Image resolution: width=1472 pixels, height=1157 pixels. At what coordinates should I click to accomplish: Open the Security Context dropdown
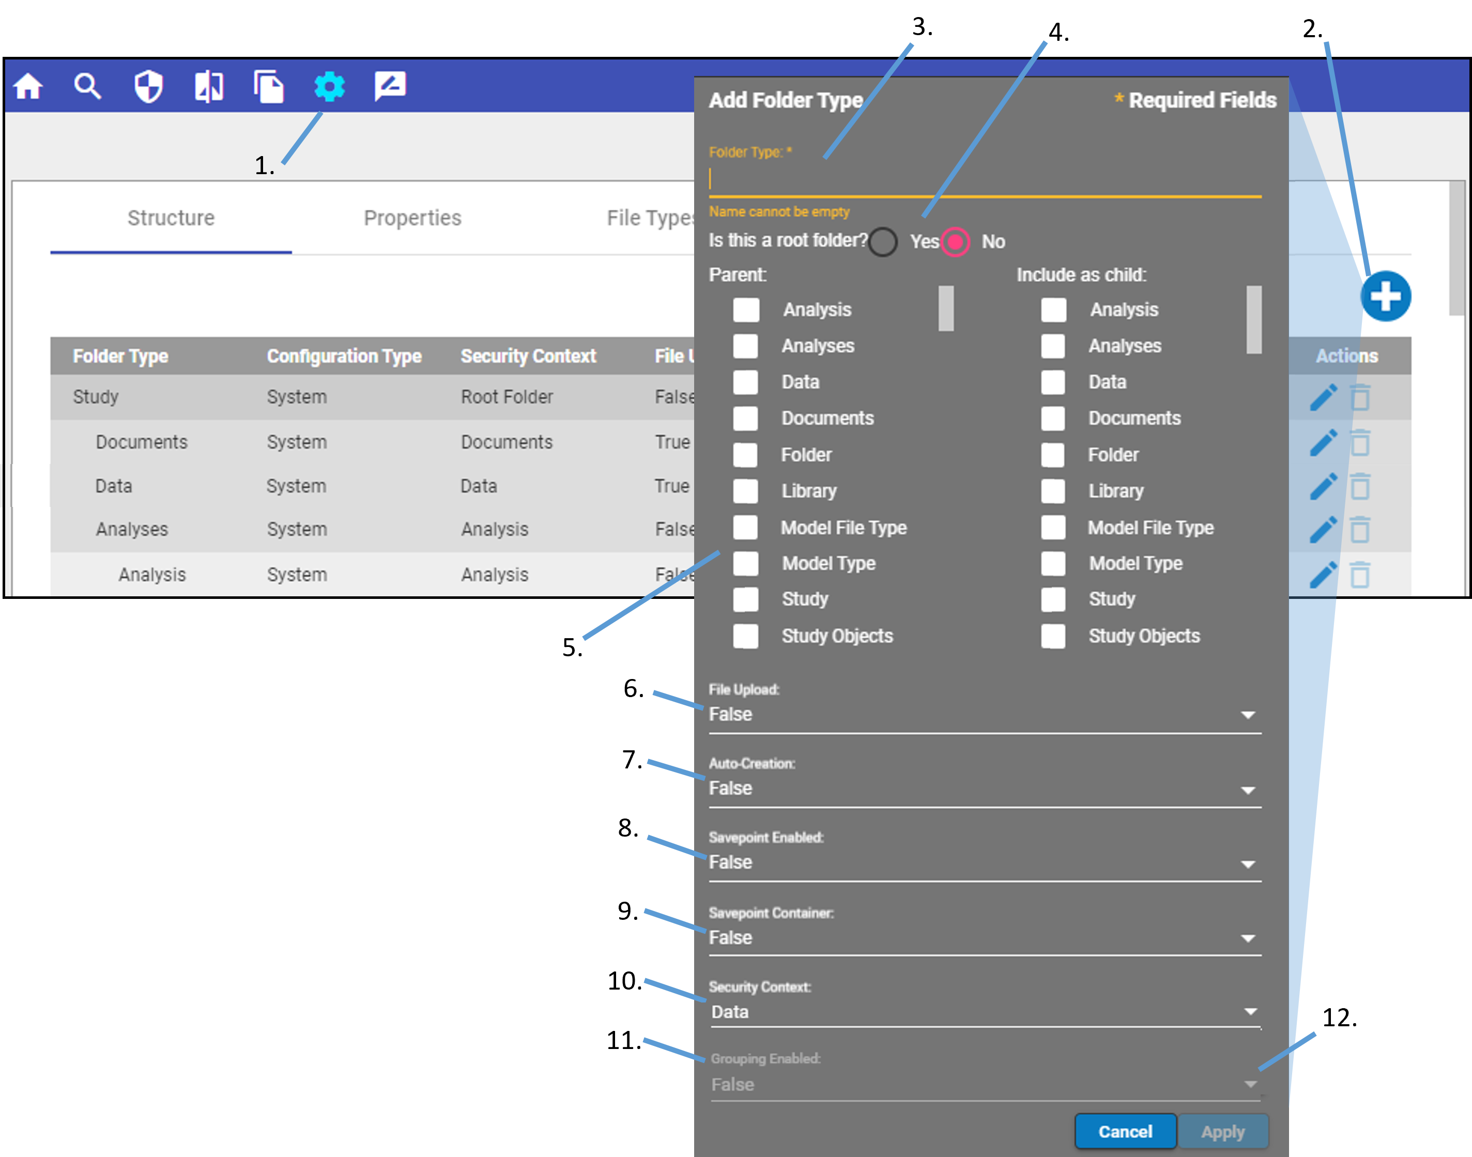tap(984, 1011)
